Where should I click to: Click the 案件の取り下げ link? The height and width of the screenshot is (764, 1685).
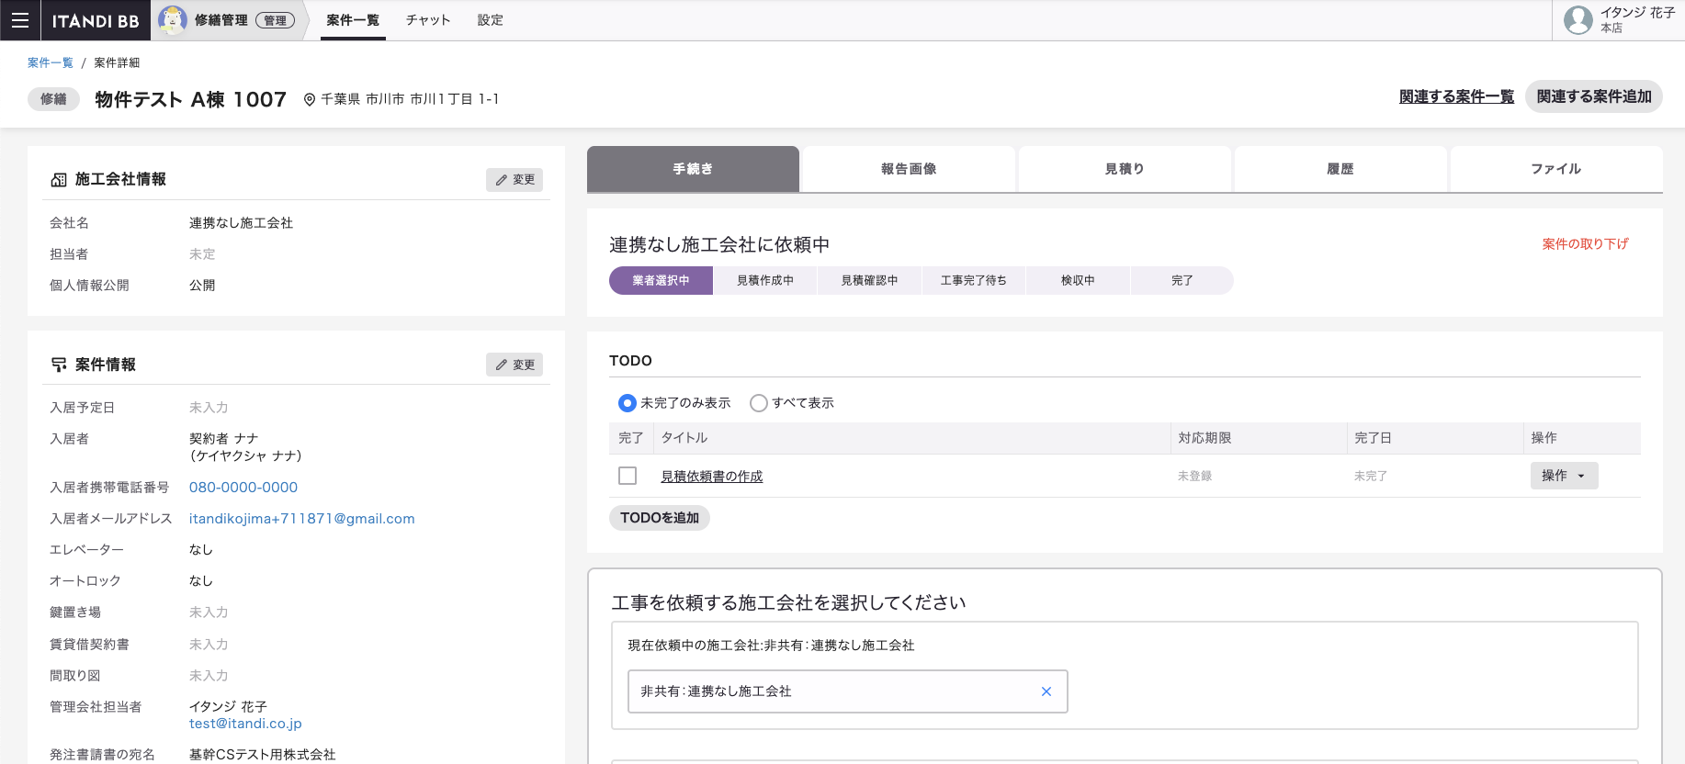click(1585, 244)
